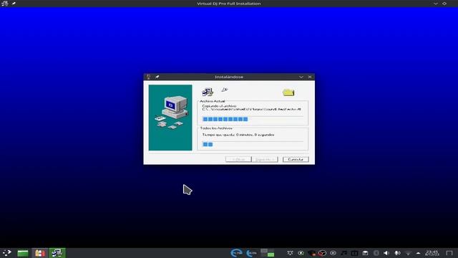Click the Cancelar button in the installer
This screenshot has width=458, height=258.
[296, 159]
